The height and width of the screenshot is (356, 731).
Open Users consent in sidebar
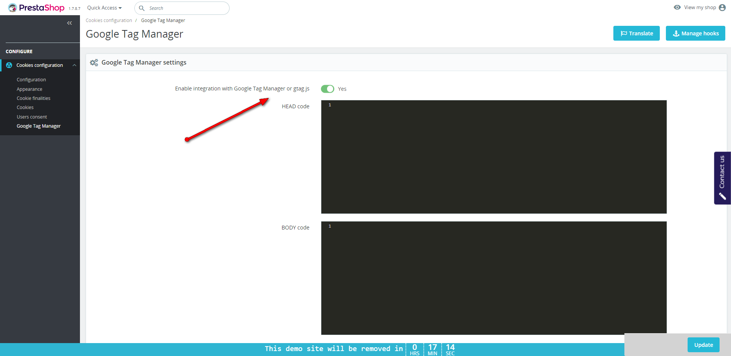tap(32, 117)
